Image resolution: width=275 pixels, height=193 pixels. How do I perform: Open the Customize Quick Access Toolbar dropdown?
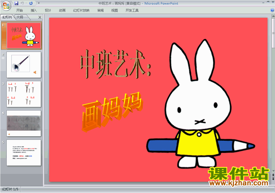(x=39, y=3)
